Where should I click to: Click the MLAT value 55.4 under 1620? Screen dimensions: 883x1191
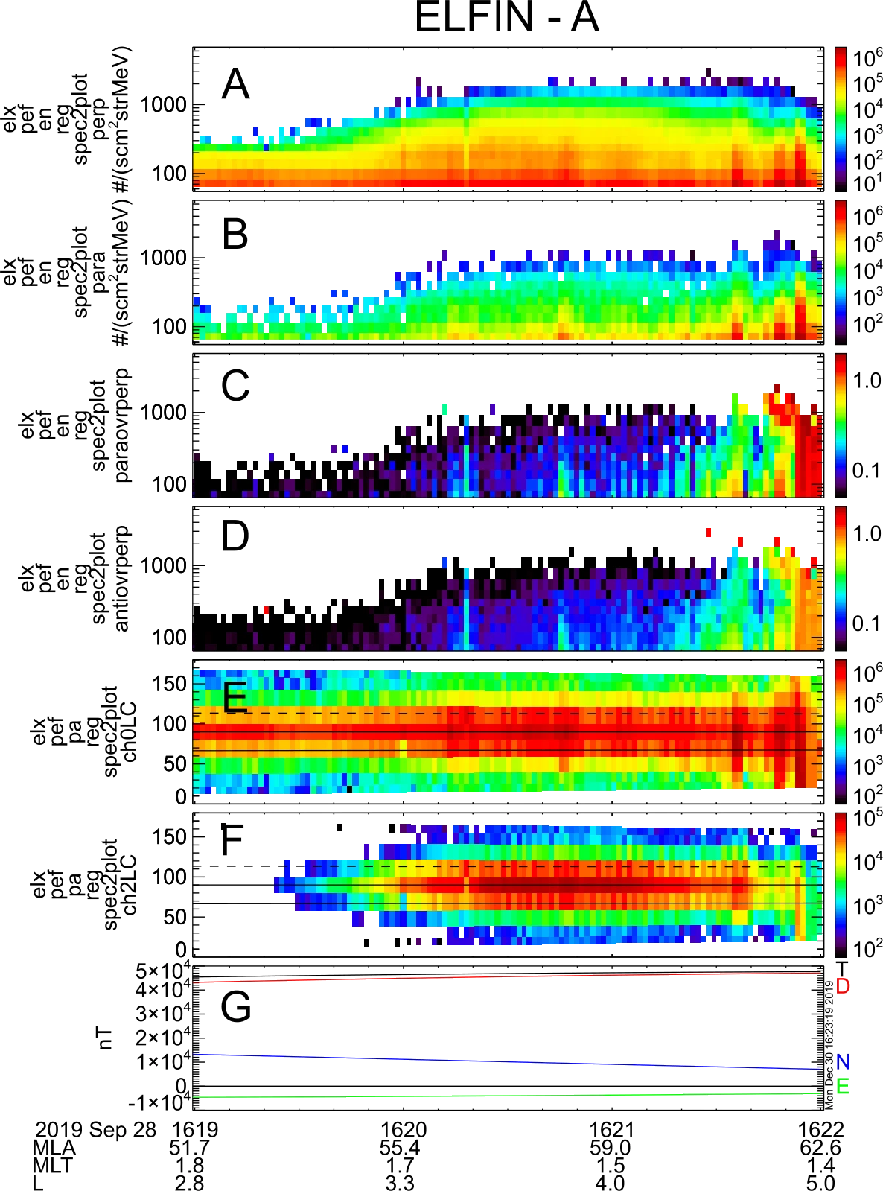tap(404, 1147)
